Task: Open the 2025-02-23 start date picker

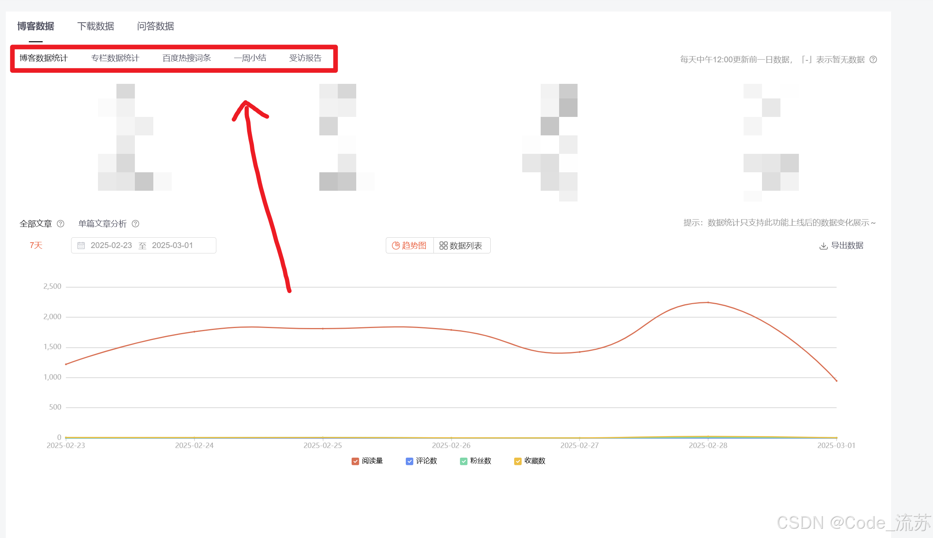Action: point(111,245)
